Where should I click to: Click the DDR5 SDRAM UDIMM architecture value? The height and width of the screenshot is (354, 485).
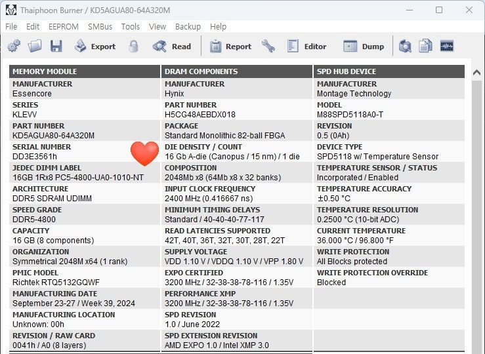52,199
